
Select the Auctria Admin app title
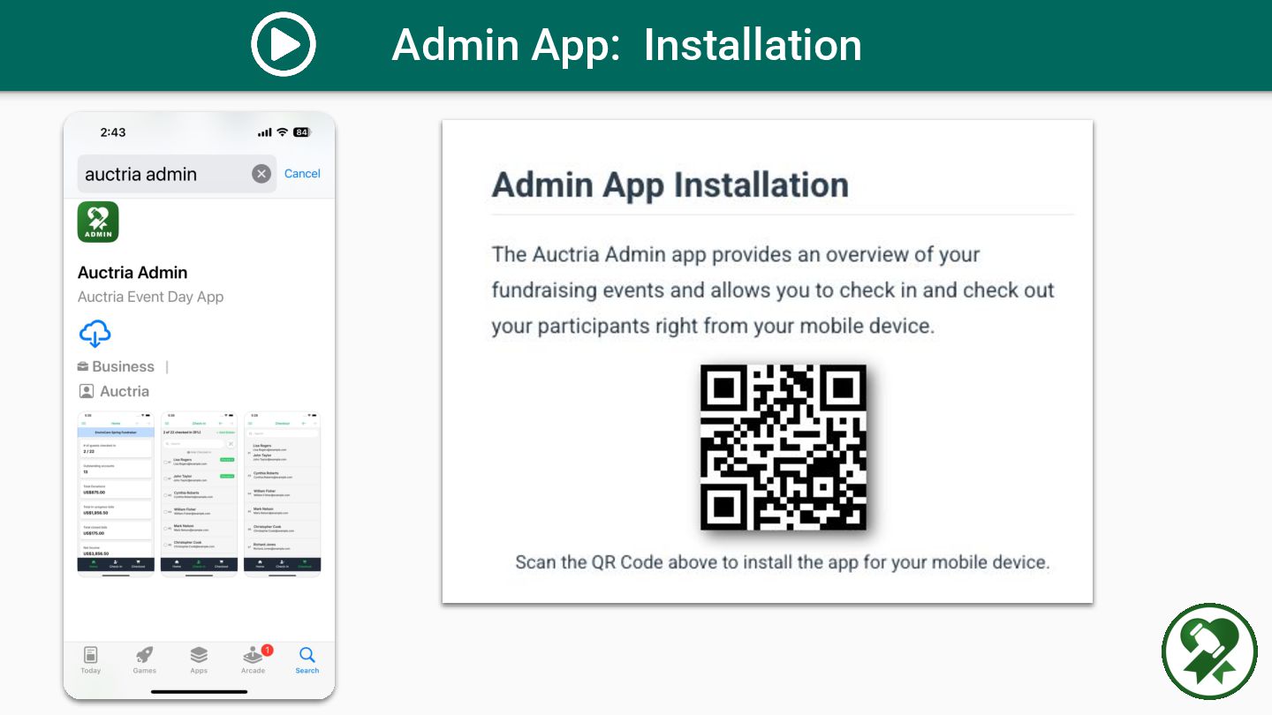(132, 273)
